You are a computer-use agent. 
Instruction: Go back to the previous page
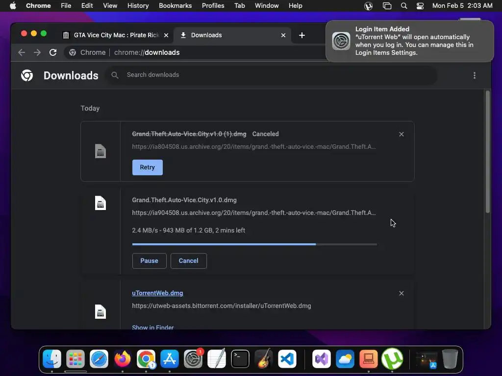point(22,52)
